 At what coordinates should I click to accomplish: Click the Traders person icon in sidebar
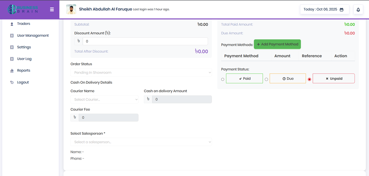tap(12, 24)
